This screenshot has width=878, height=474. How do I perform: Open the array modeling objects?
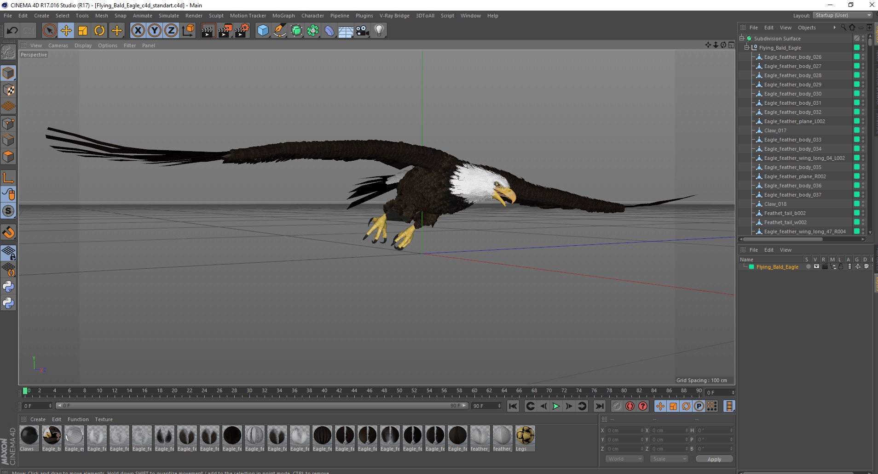click(x=313, y=31)
